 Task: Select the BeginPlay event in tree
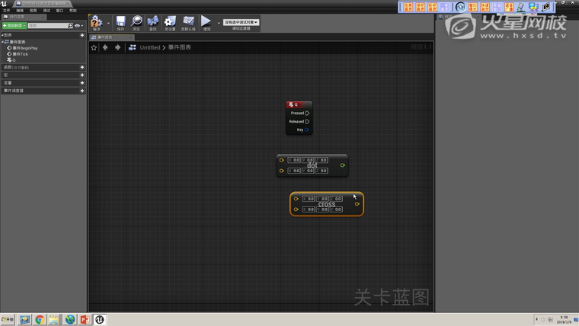pyautogui.click(x=24, y=48)
